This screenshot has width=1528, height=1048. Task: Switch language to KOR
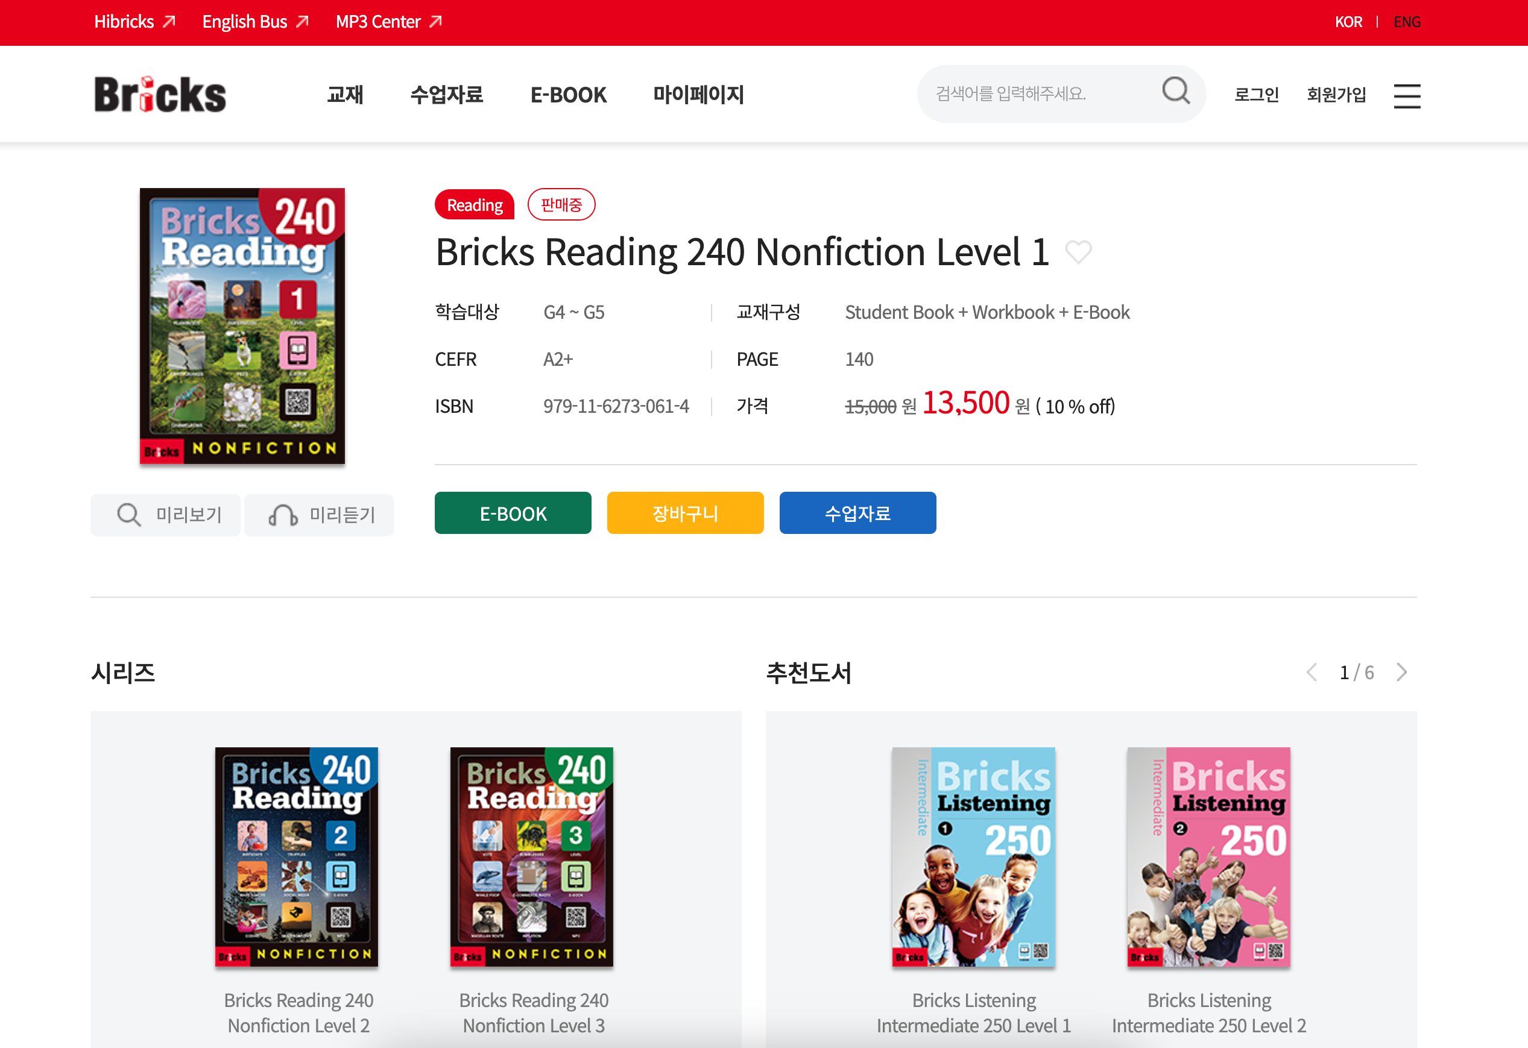[x=1348, y=22]
